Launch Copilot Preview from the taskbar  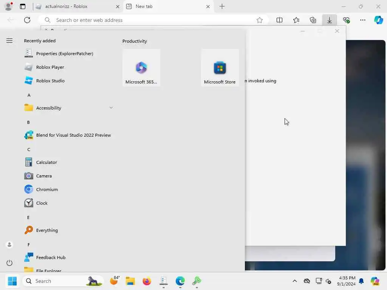coord(375,281)
